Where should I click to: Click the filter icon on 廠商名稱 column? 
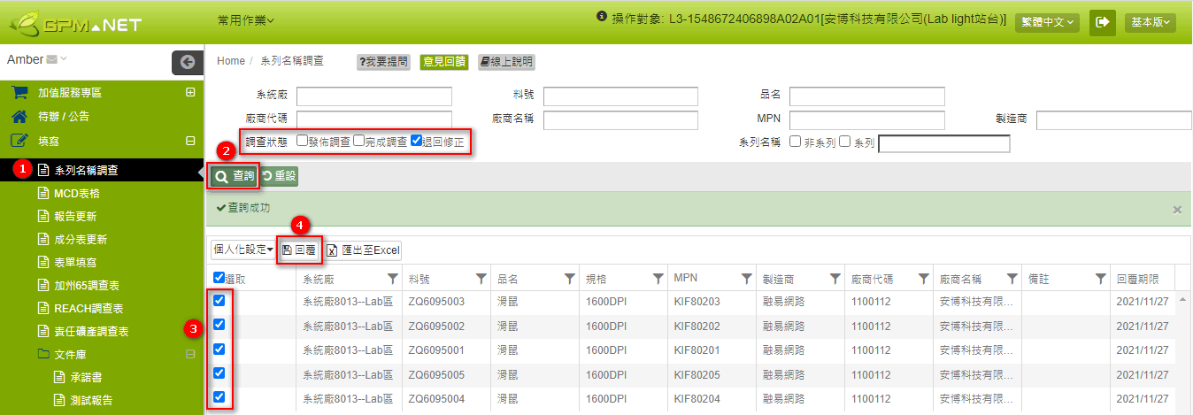pos(1012,279)
